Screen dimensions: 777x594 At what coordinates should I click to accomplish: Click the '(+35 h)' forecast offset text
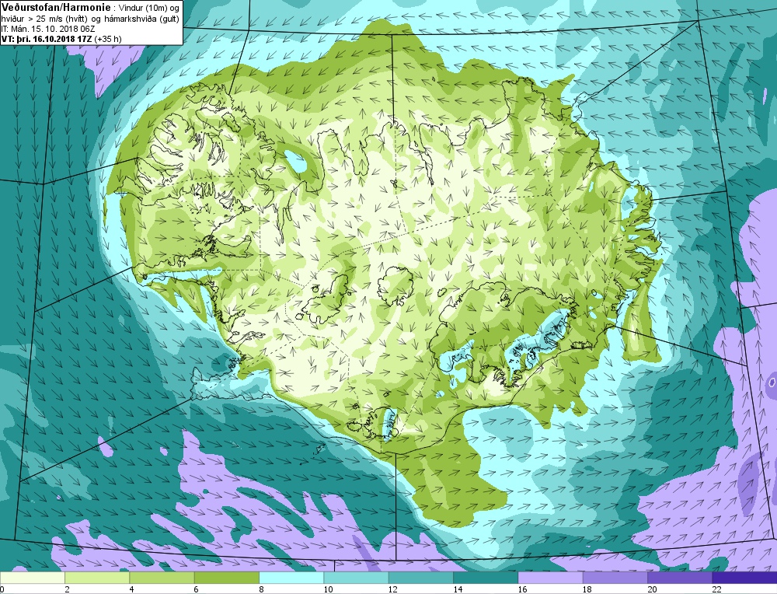[x=107, y=39]
